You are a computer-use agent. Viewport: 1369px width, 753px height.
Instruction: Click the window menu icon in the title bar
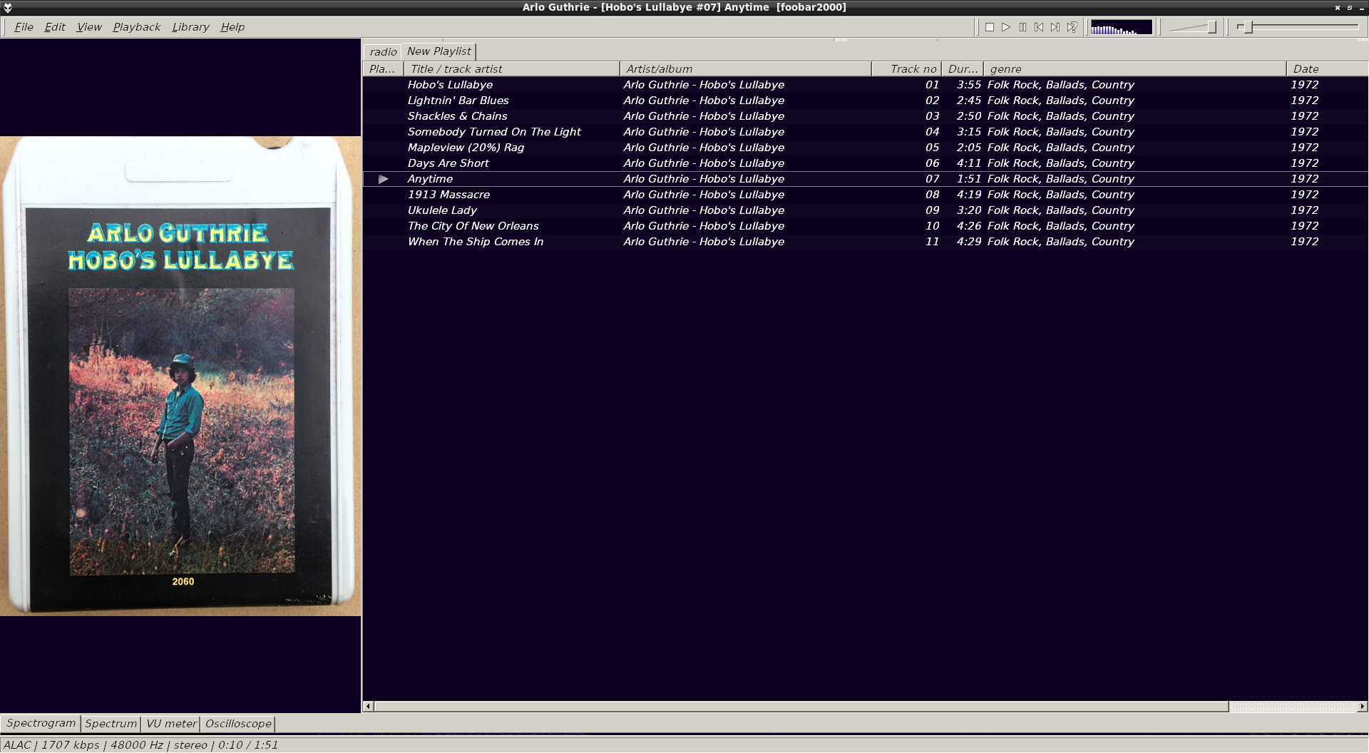tap(7, 7)
